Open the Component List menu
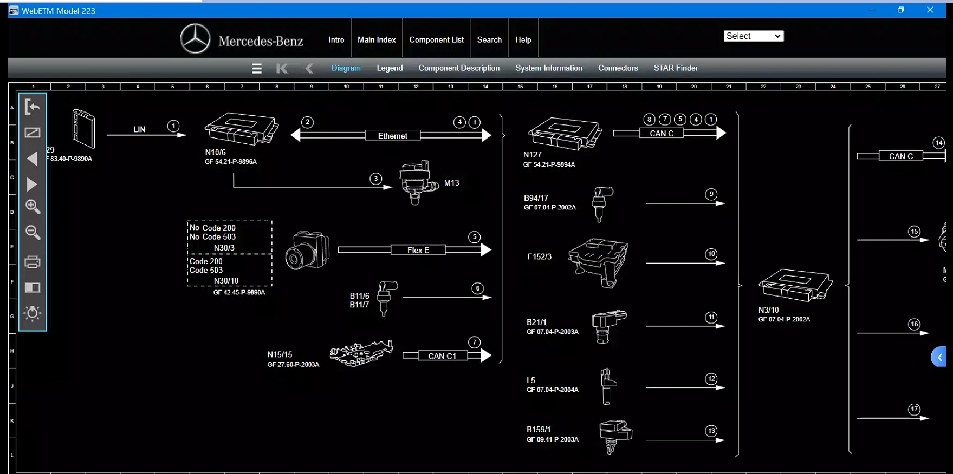Viewport: 953px width, 474px height. pyautogui.click(x=436, y=40)
